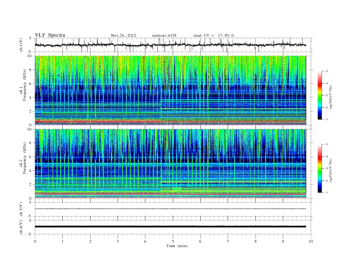
Task: Click the ch.1 PSD color scale bar
Action: pyautogui.click(x=320, y=95)
